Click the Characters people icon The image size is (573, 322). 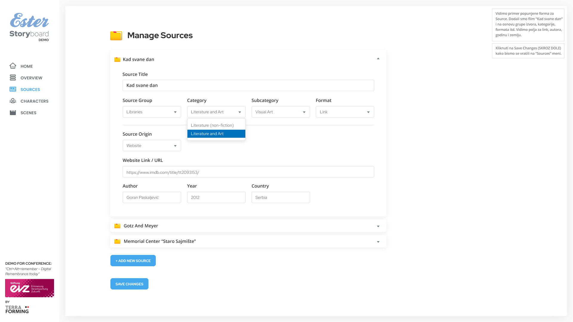coord(13,101)
